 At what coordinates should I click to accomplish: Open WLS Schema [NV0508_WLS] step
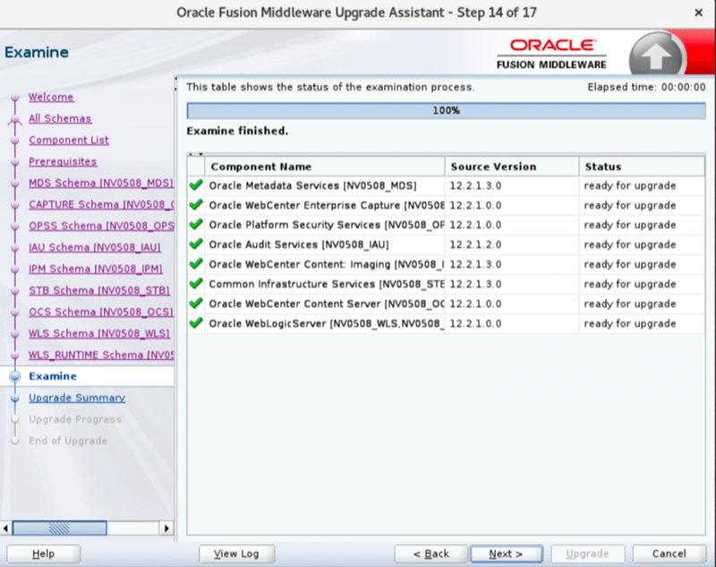coord(99,333)
